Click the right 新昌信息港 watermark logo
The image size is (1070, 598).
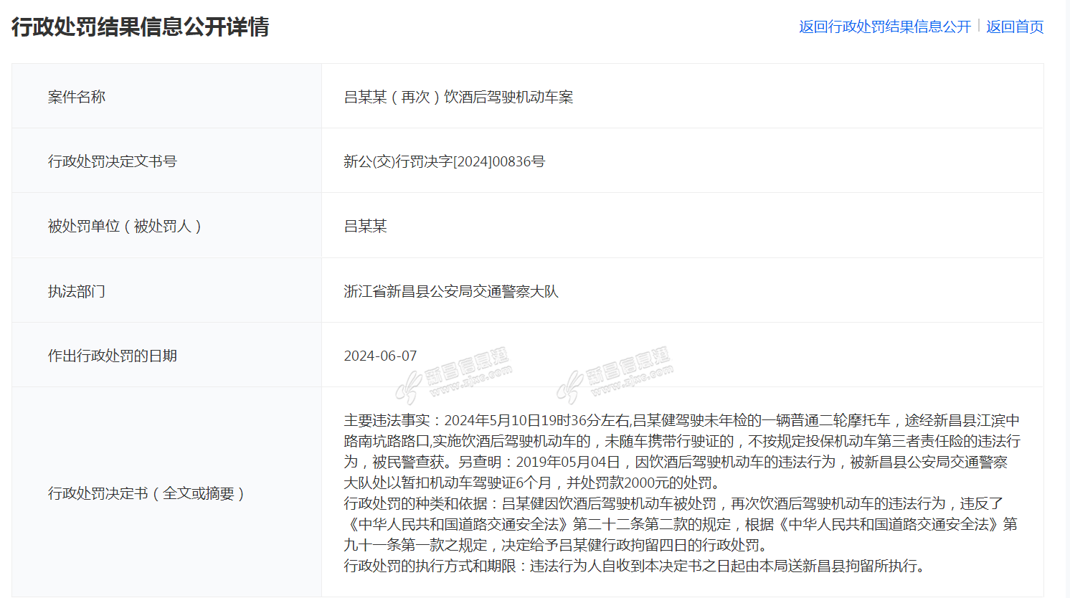tap(615, 376)
